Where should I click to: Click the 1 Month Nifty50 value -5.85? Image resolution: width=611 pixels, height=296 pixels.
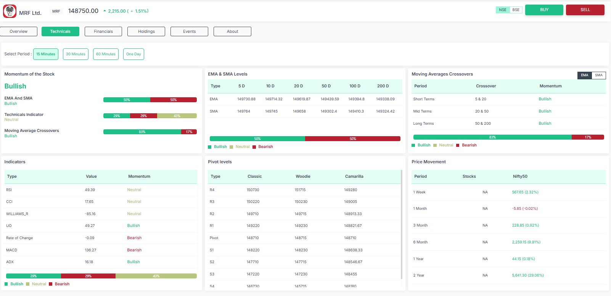[x=525, y=209]
